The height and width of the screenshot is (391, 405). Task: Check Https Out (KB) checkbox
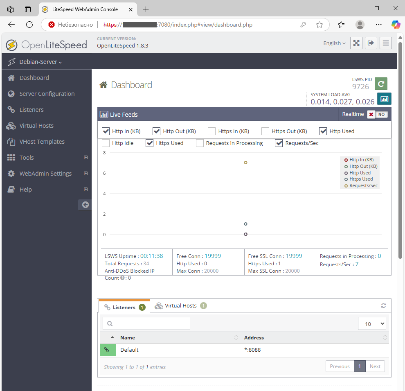(265, 131)
